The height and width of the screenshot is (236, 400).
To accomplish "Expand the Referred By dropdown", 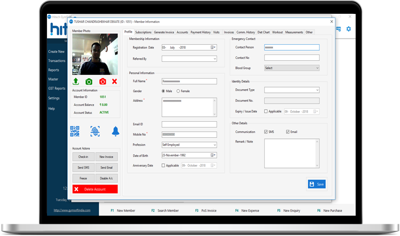I will pos(215,59).
